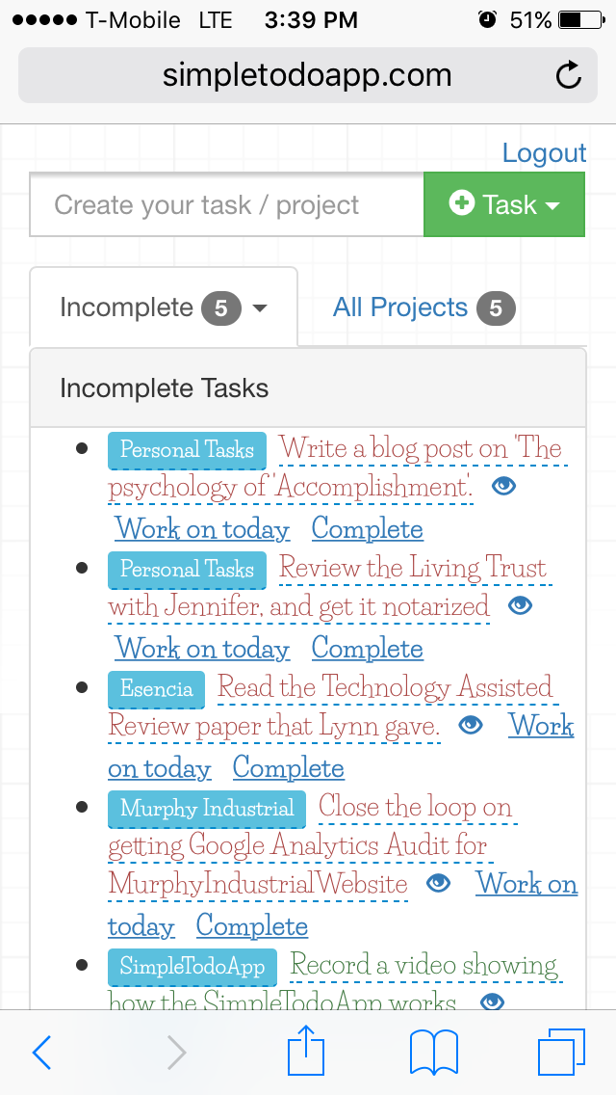
Task: Tap the eye icon on the Google Analytics task
Action: [438, 882]
